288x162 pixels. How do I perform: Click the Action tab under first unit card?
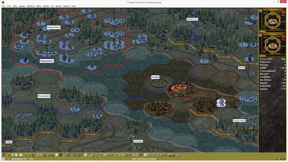(x=262, y=31)
